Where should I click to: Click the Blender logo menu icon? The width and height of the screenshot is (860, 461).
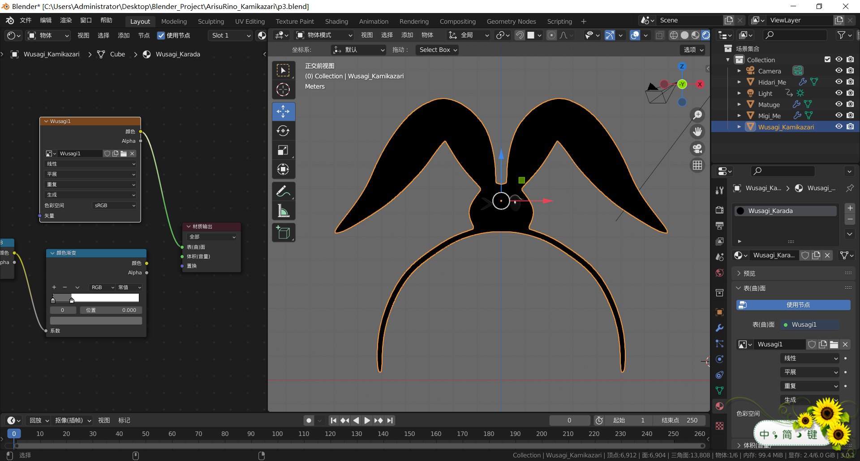[10, 21]
